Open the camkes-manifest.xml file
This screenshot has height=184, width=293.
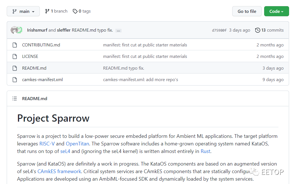tap(42, 80)
